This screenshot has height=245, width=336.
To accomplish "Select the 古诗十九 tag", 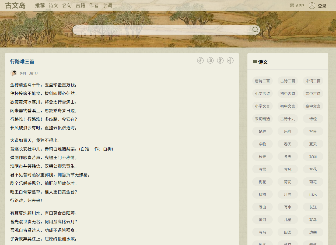I will coord(288,119).
